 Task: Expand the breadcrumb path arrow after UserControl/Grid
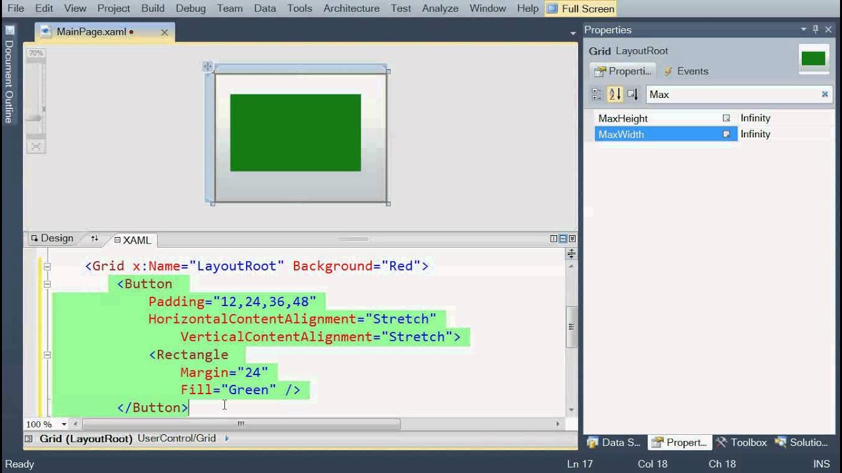pyautogui.click(x=227, y=438)
